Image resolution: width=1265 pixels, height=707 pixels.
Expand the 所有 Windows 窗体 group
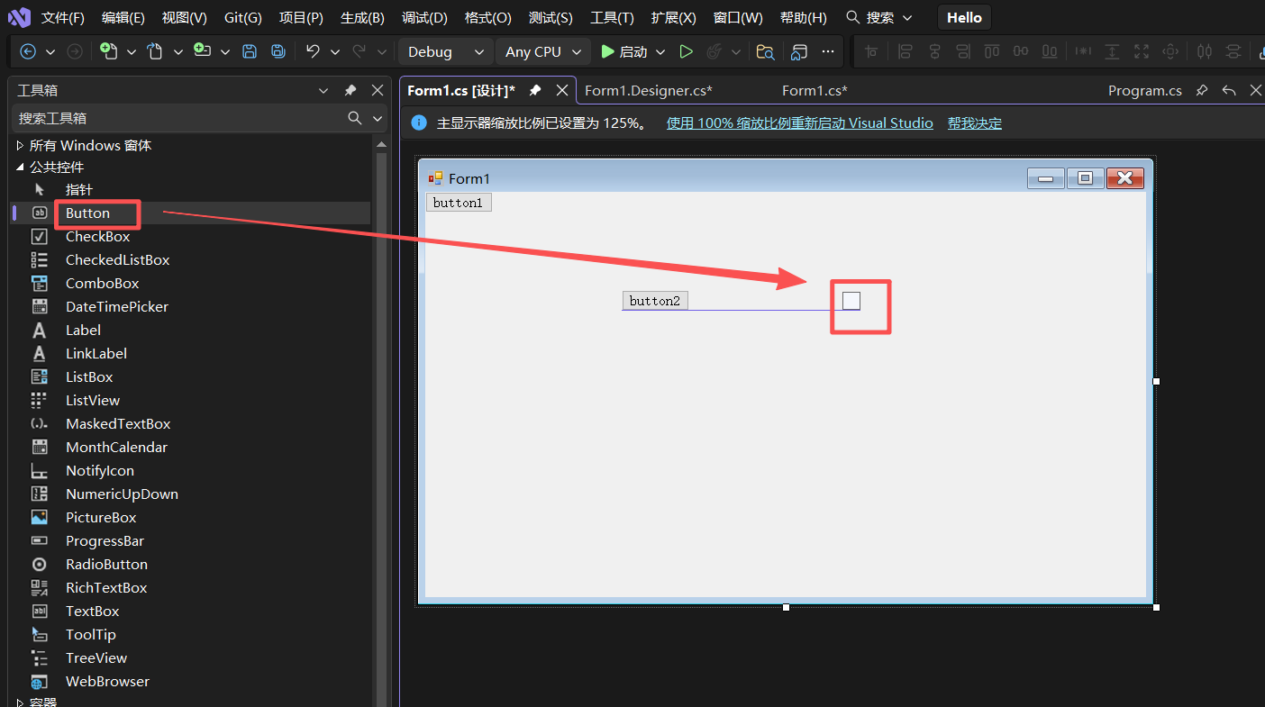point(20,145)
